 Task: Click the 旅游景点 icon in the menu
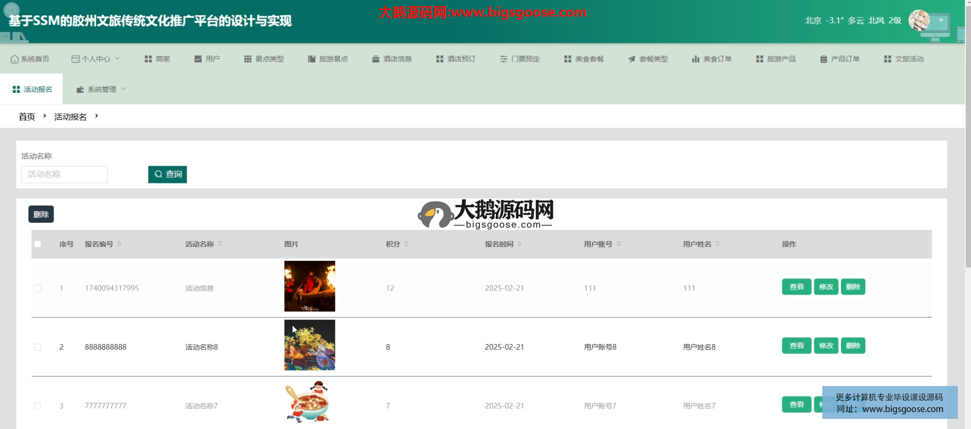[312, 59]
